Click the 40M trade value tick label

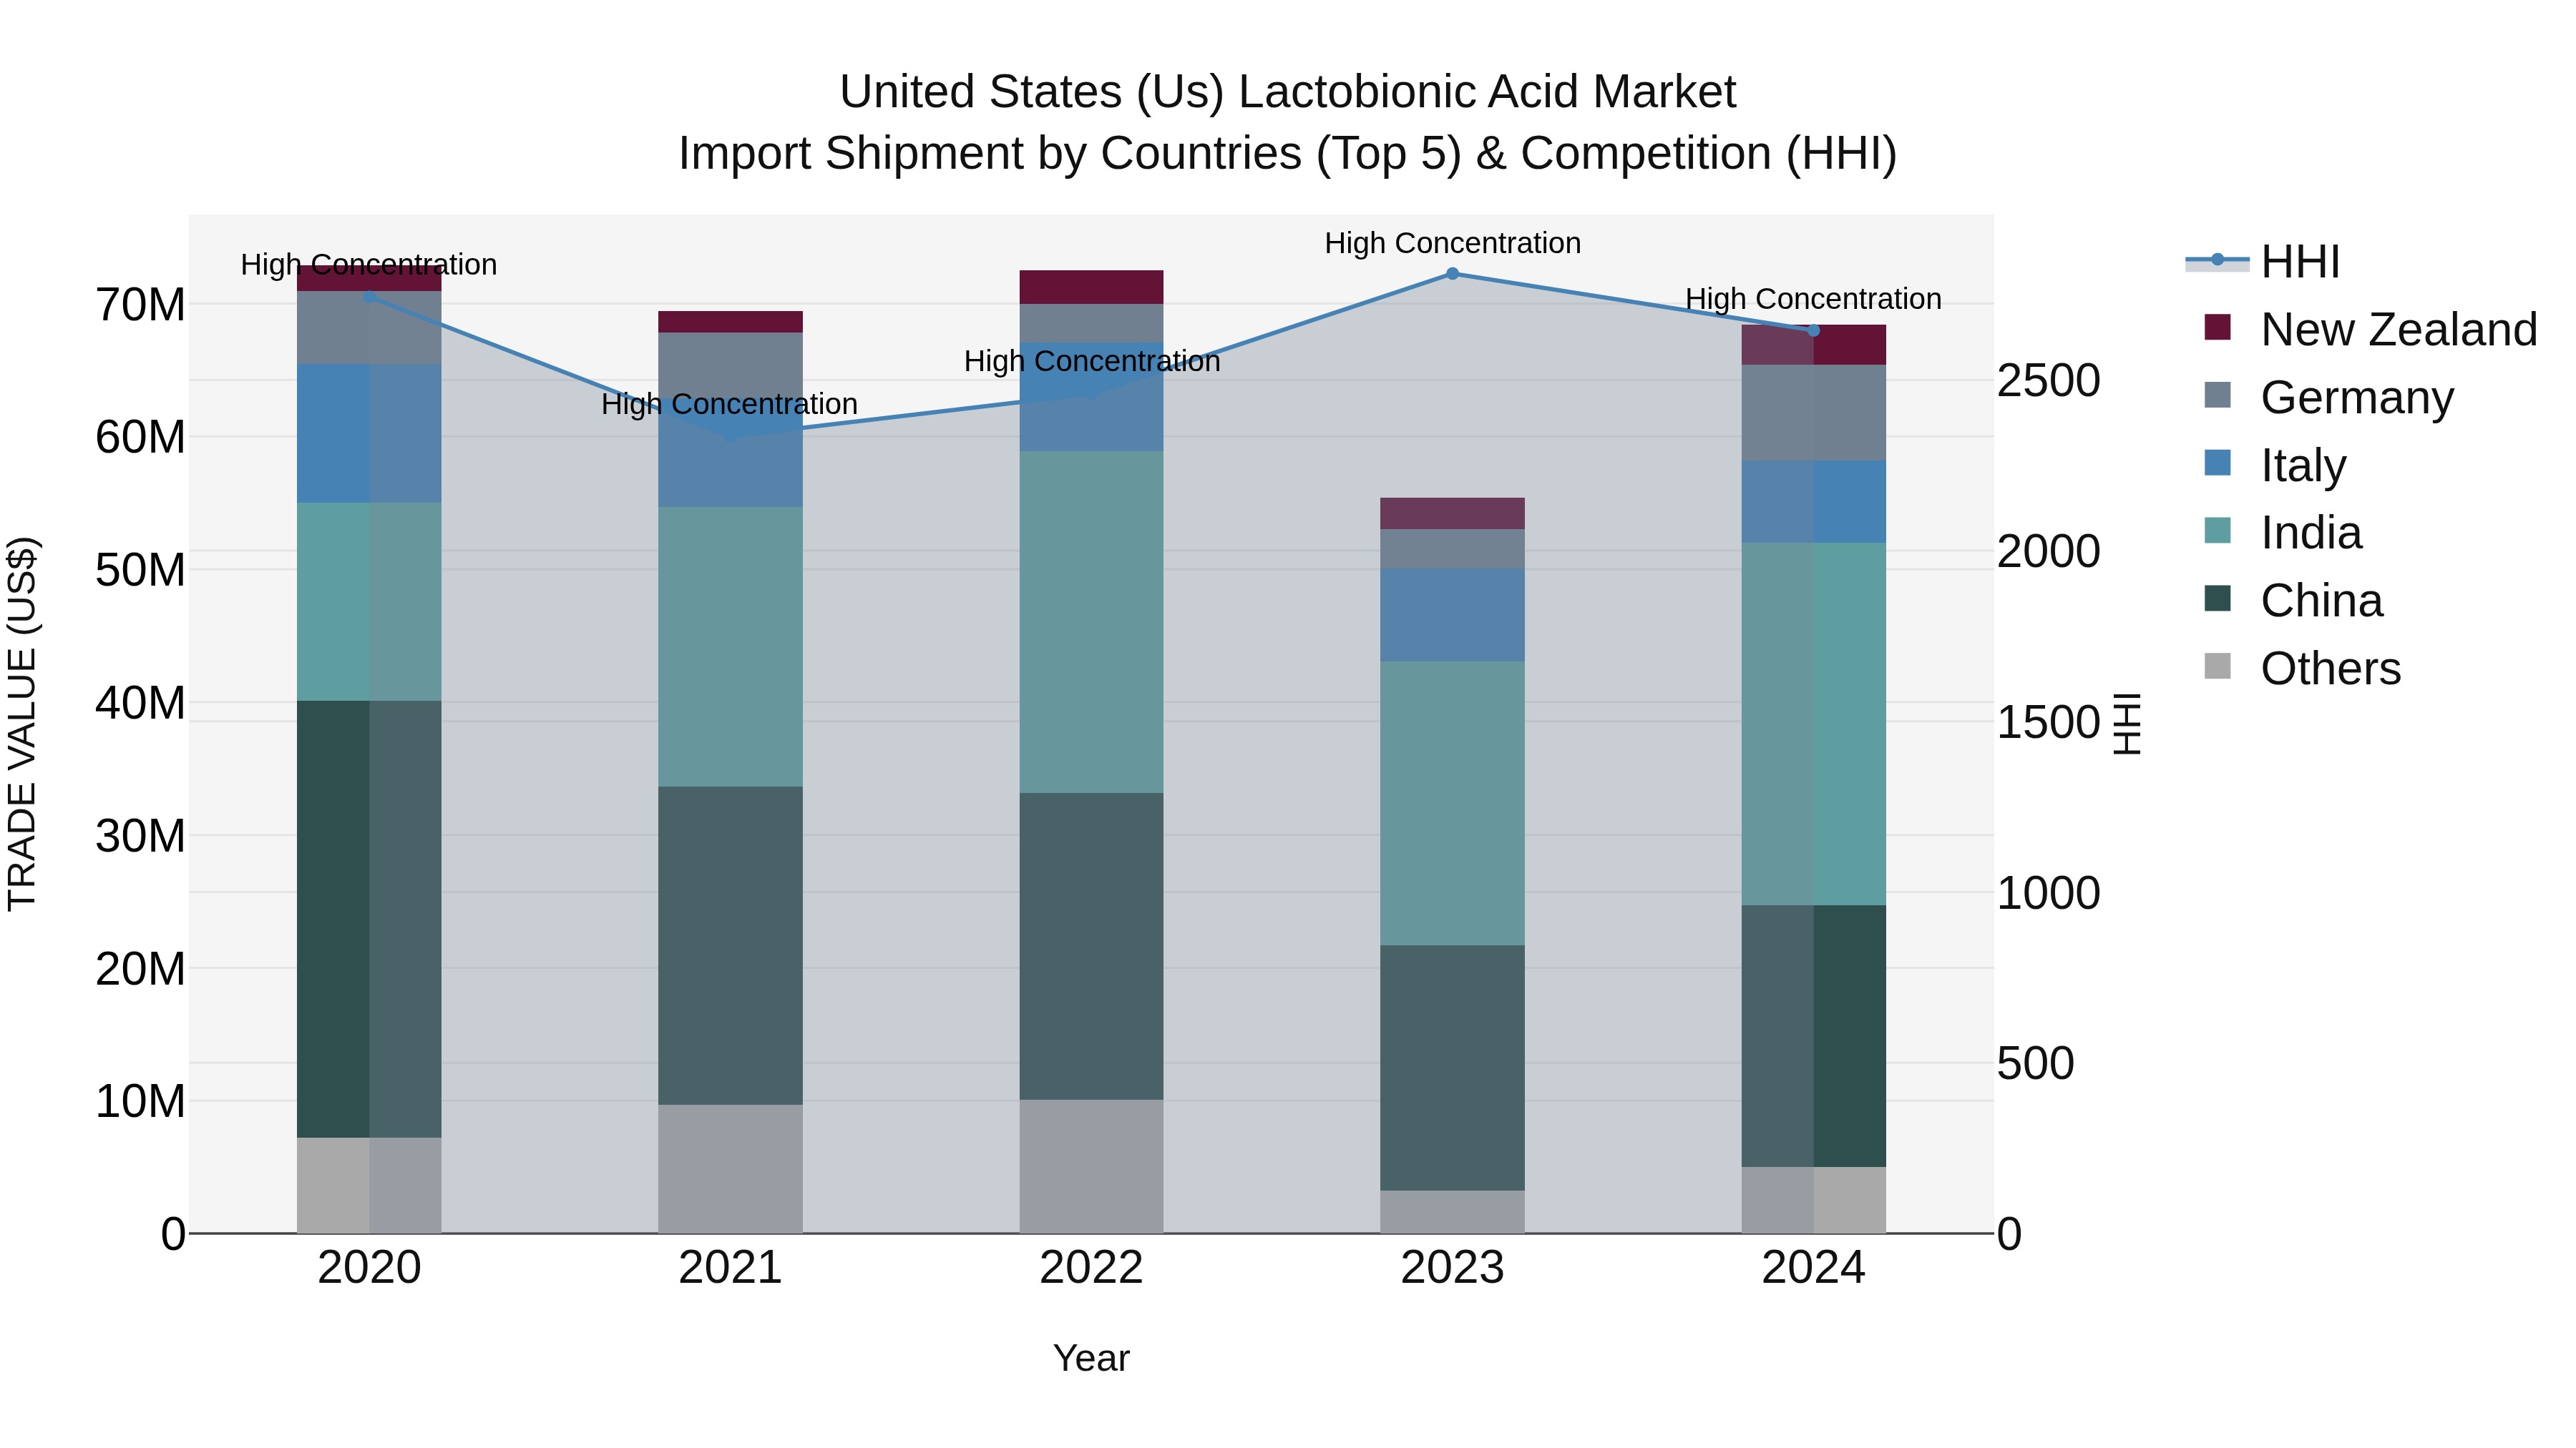pos(140,704)
